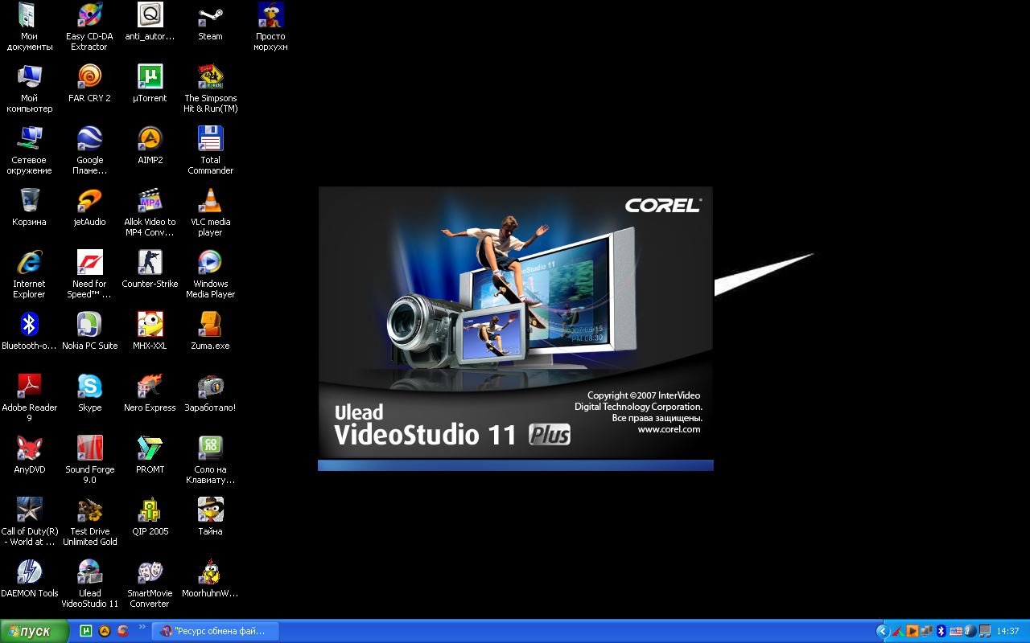This screenshot has height=643, width=1030.
Task: Expand hidden system tray icons arrow
Action: coord(883,631)
